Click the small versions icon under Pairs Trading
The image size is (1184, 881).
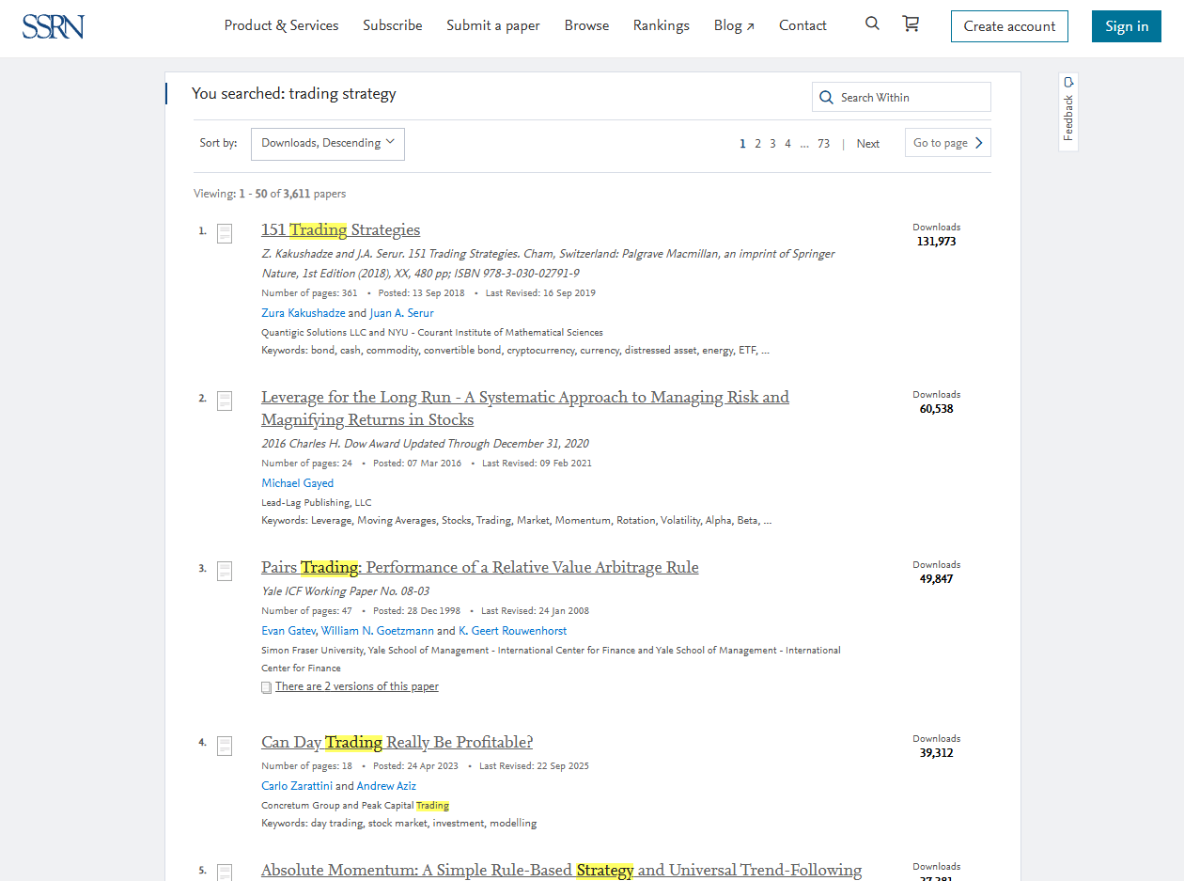coord(266,687)
